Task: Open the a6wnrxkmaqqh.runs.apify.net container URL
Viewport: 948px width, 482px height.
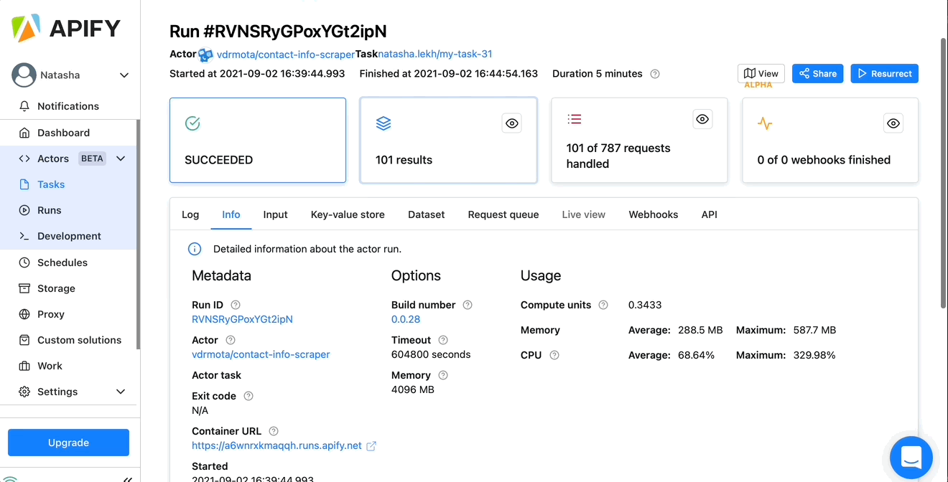Action: [276, 445]
